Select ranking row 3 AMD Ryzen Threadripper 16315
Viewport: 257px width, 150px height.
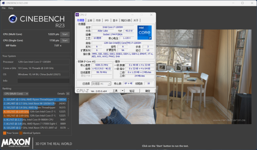point(35,108)
